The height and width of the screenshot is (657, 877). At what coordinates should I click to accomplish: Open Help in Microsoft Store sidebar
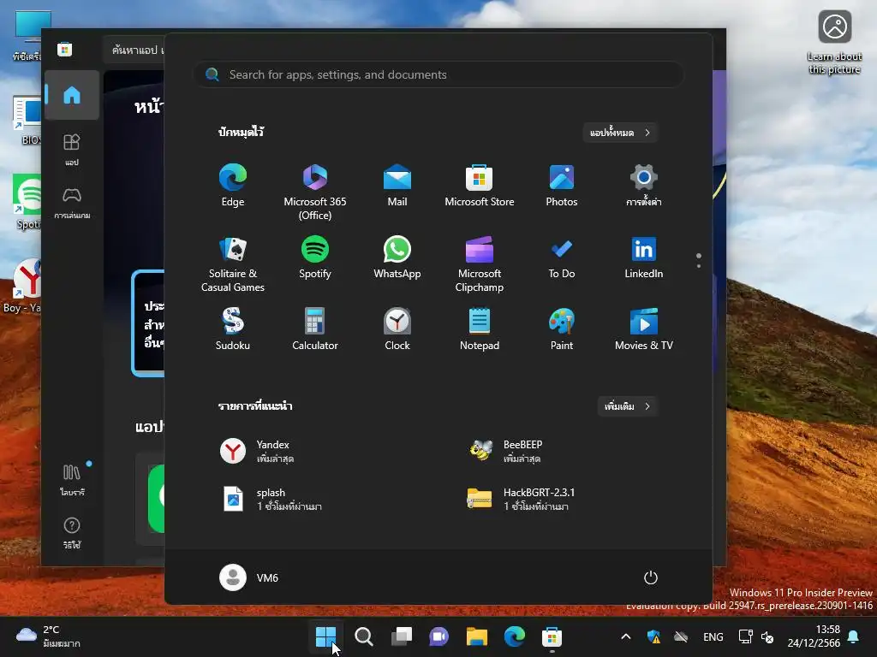pyautogui.click(x=72, y=532)
